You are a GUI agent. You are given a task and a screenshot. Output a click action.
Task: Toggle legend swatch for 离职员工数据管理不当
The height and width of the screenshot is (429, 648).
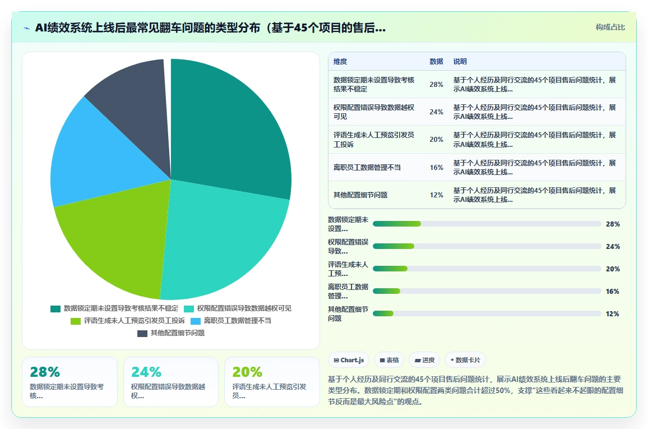[196, 321]
